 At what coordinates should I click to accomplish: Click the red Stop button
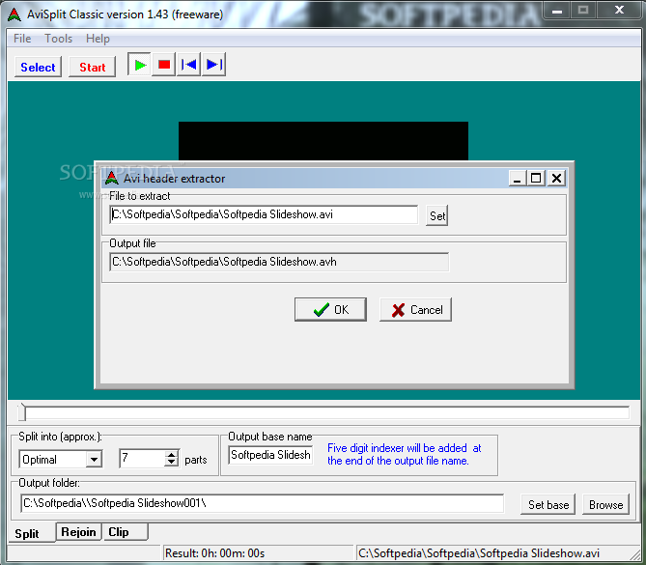[x=164, y=65]
